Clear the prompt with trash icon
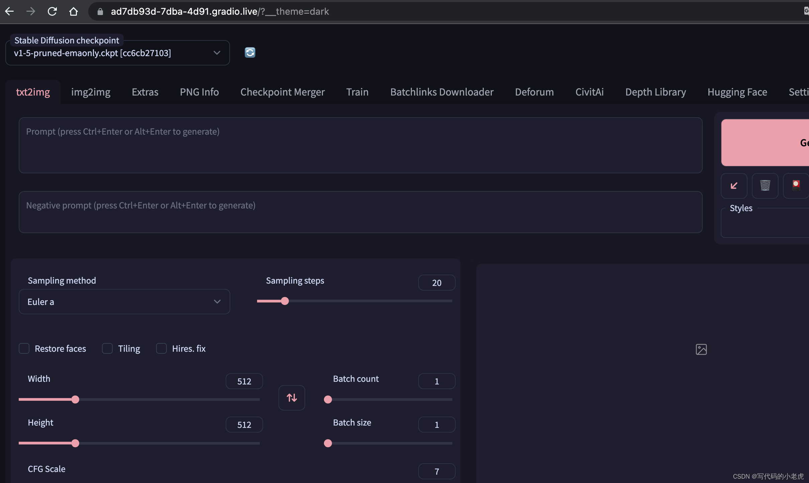Image resolution: width=809 pixels, height=483 pixels. pos(765,186)
